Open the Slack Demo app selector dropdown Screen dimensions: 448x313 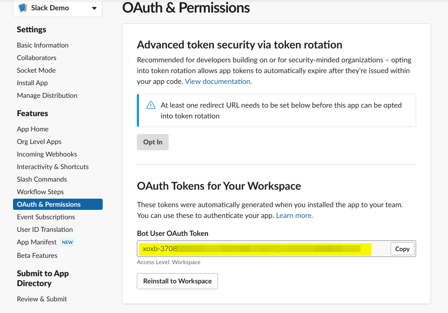58,8
